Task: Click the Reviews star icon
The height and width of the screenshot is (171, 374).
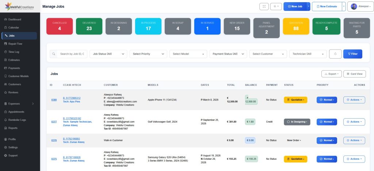Action: pos(6,92)
